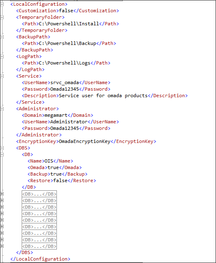Viewport: 216px width, 263px height.
Task: Collapse the Service element
Action: coord(2,76)
